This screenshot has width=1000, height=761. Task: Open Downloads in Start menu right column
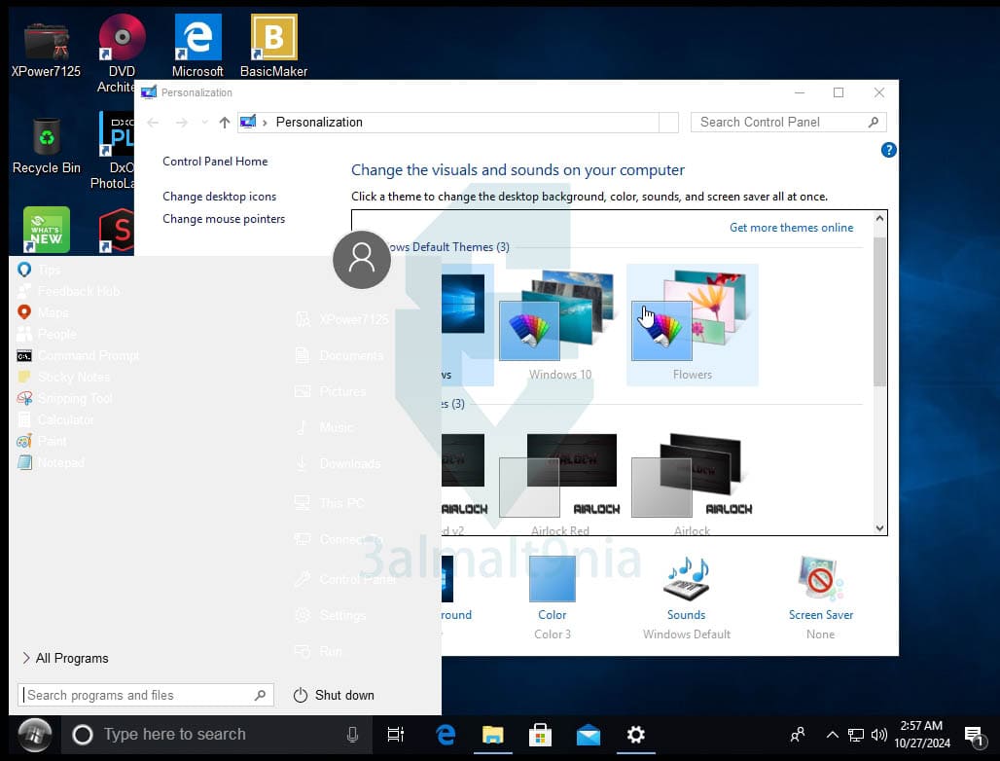pyautogui.click(x=338, y=464)
